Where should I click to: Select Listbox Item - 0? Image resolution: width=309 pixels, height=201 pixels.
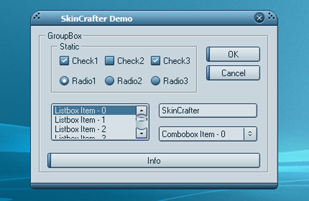[94, 111]
